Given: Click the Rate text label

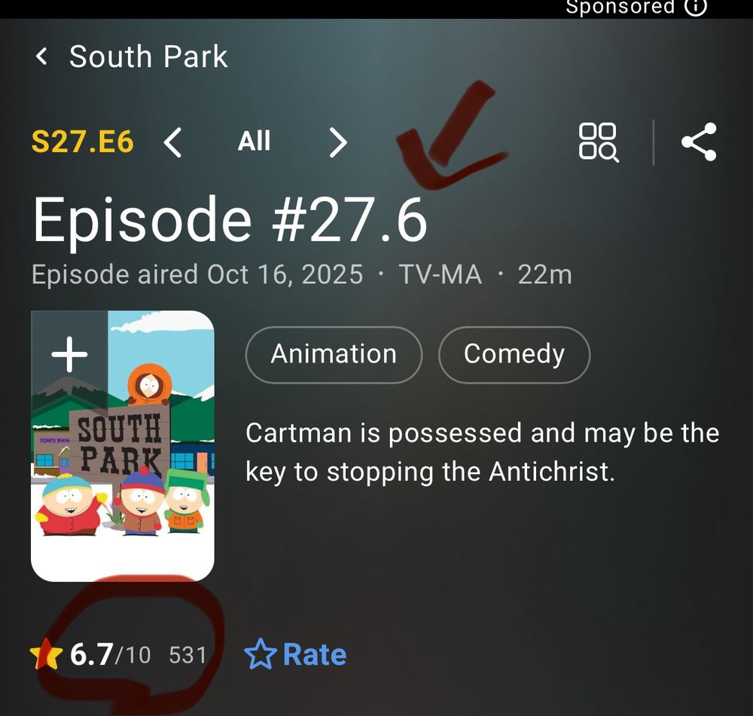Looking at the screenshot, I should pos(315,654).
